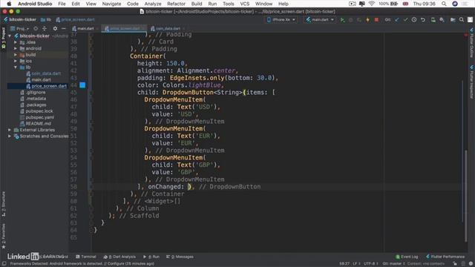Select the price_screen.dart editor tab
The height and width of the screenshot is (267, 475).
pyautogui.click(x=125, y=28)
